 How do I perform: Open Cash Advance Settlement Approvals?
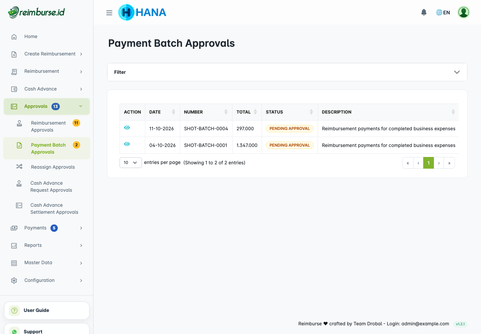[x=47, y=209]
